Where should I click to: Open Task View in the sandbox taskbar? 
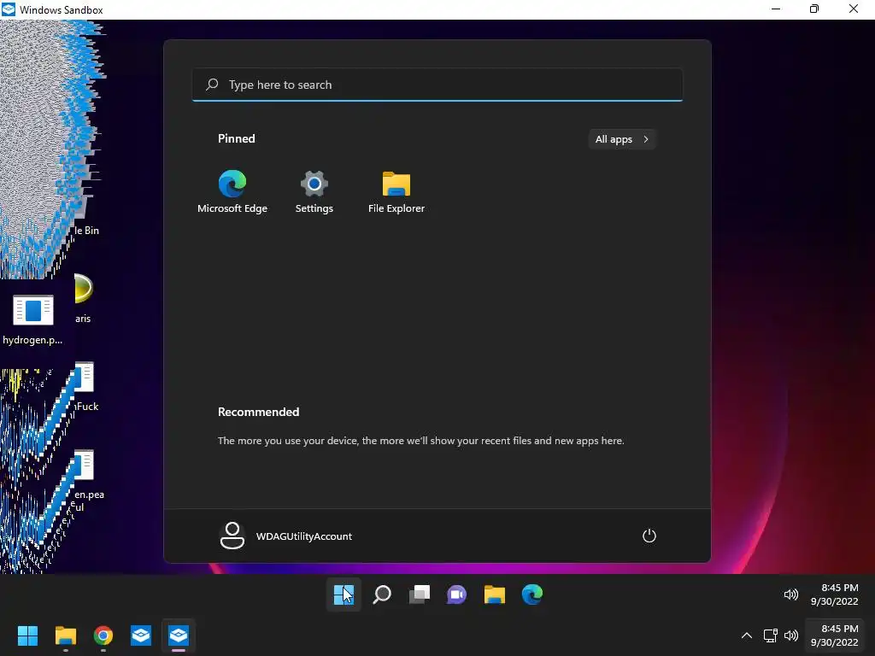pyautogui.click(x=419, y=594)
